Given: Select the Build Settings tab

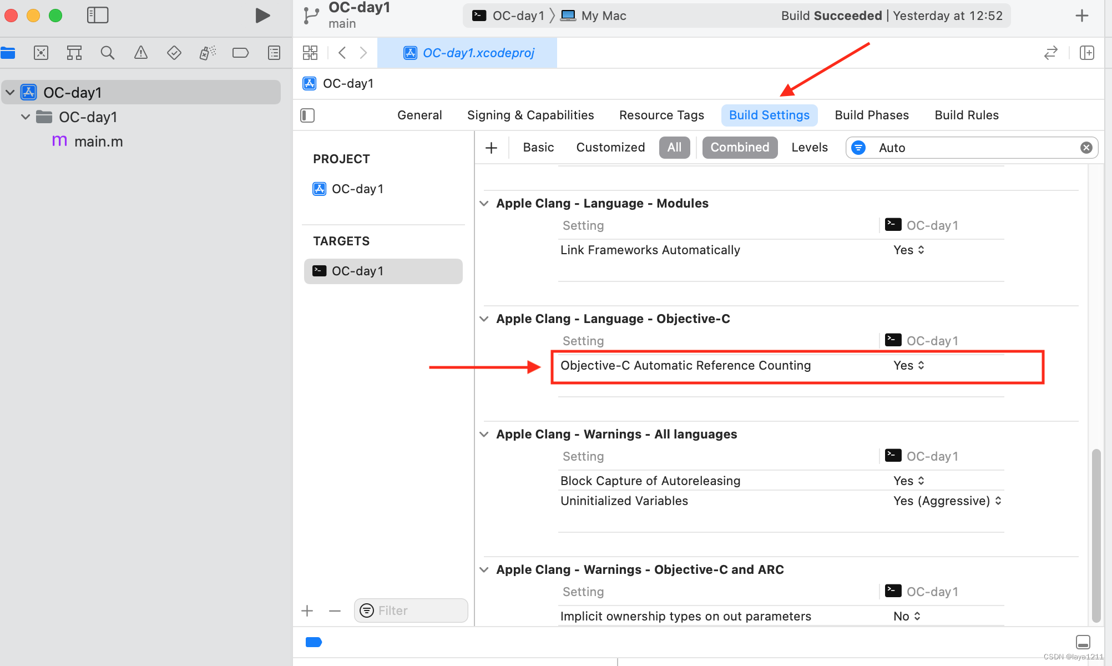Looking at the screenshot, I should pos(769,115).
